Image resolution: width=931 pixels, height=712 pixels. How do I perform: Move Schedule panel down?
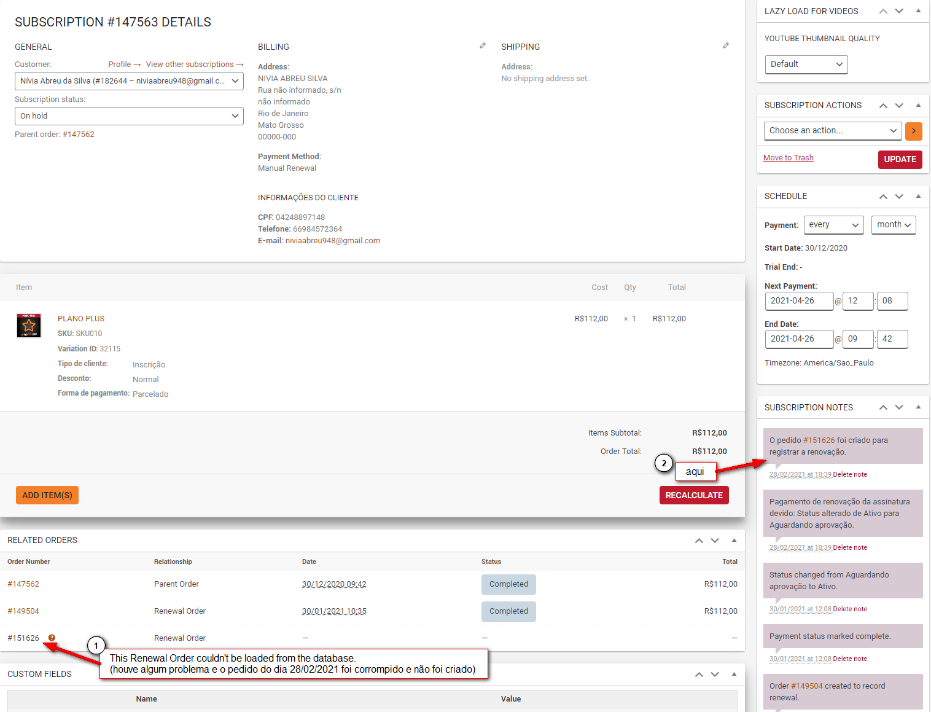pos(899,197)
